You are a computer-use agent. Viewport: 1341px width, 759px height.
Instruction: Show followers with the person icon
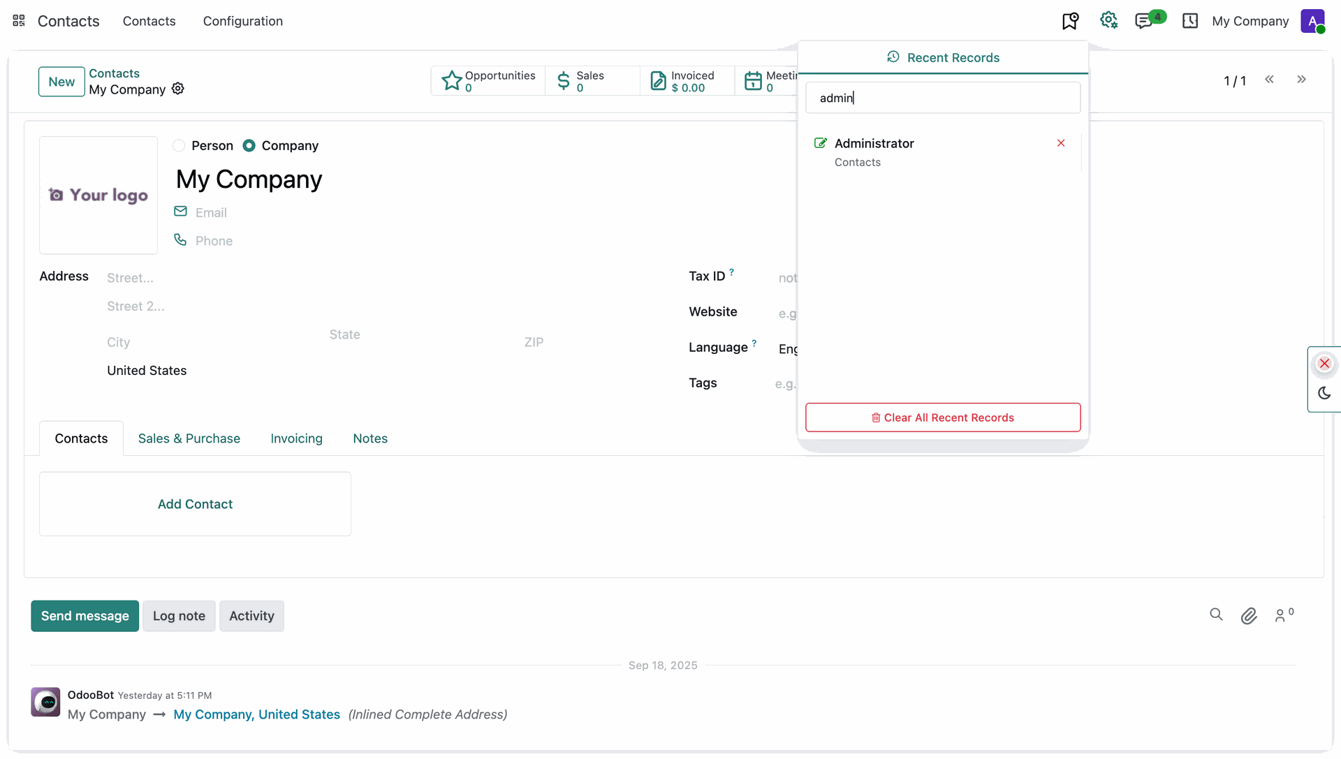[x=1284, y=614]
